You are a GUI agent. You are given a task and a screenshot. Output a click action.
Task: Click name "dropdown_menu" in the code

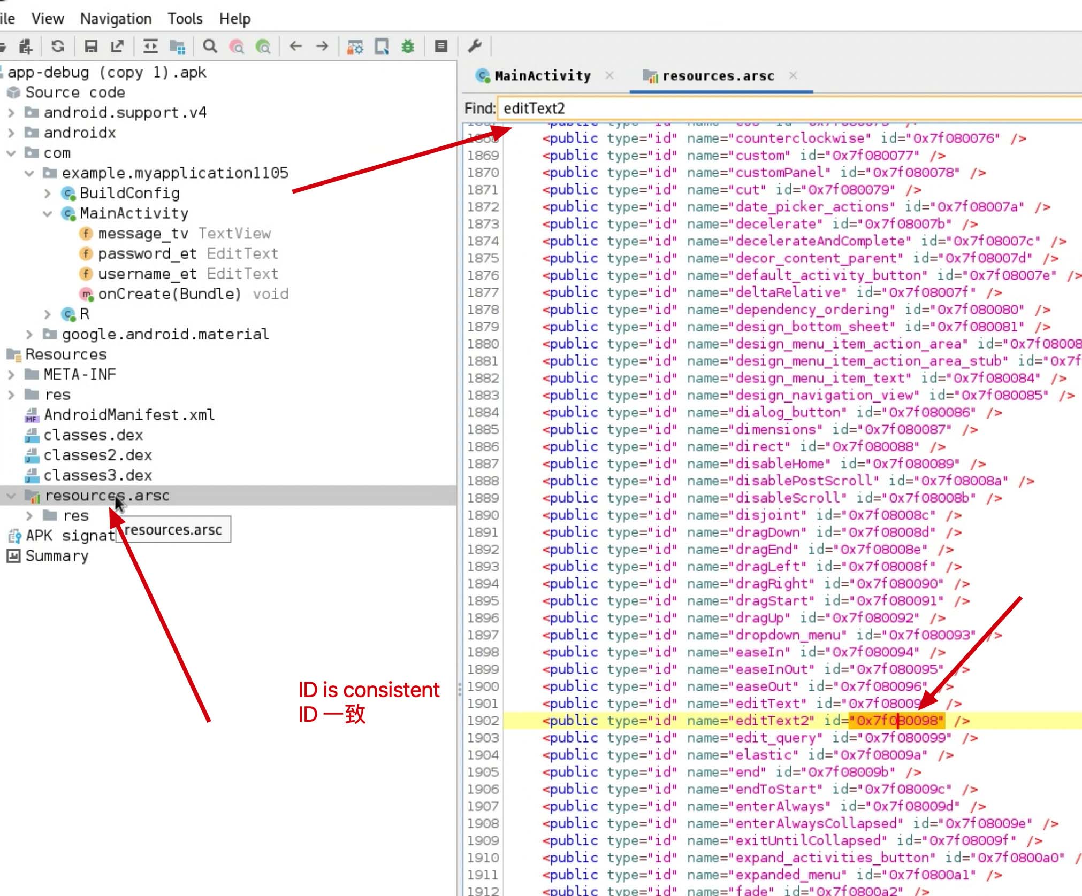click(788, 635)
